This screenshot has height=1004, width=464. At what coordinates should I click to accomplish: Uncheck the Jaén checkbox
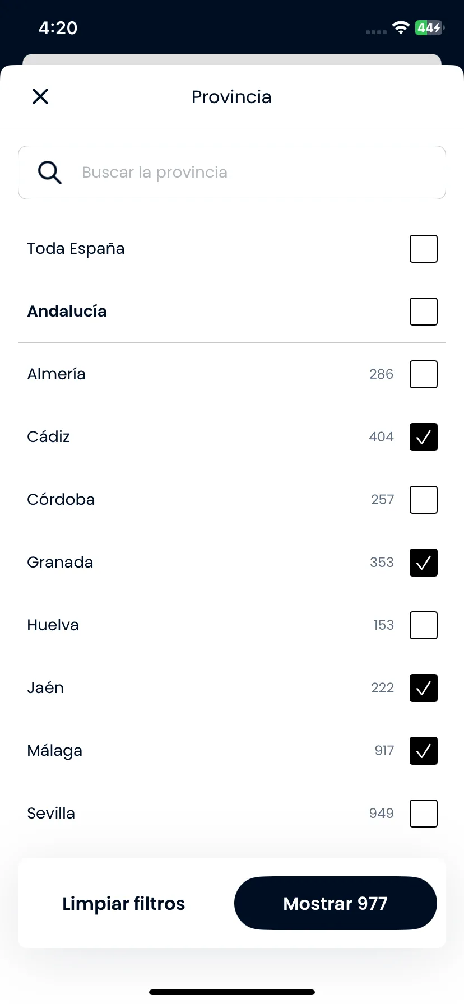tap(424, 688)
